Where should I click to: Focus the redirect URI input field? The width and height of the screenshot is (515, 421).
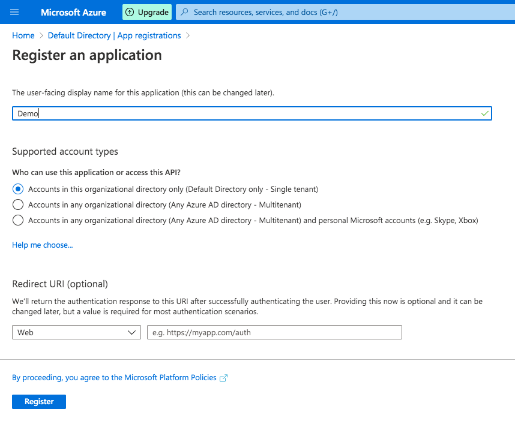pyautogui.click(x=274, y=332)
